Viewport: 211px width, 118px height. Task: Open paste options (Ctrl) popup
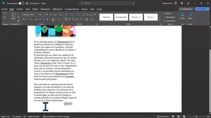(68, 104)
